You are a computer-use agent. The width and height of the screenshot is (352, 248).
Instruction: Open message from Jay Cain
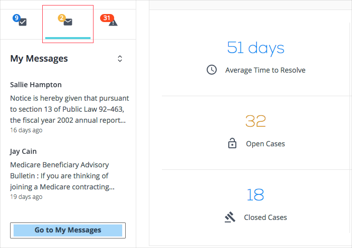(23, 151)
